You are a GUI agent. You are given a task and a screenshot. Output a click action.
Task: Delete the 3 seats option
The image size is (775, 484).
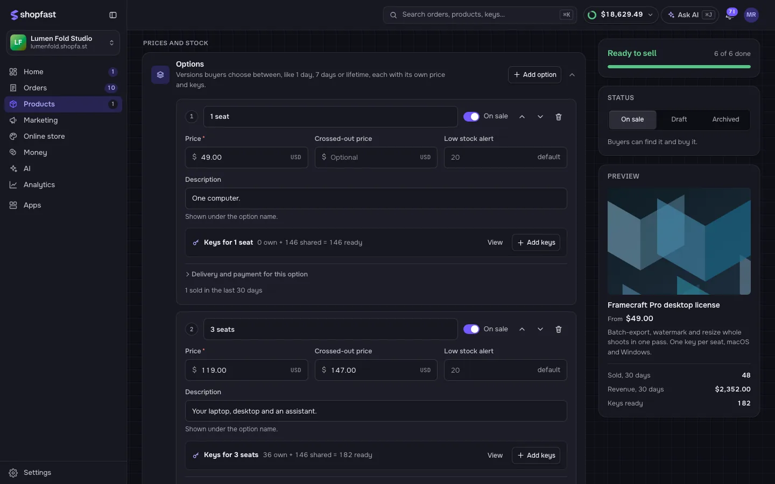click(559, 329)
